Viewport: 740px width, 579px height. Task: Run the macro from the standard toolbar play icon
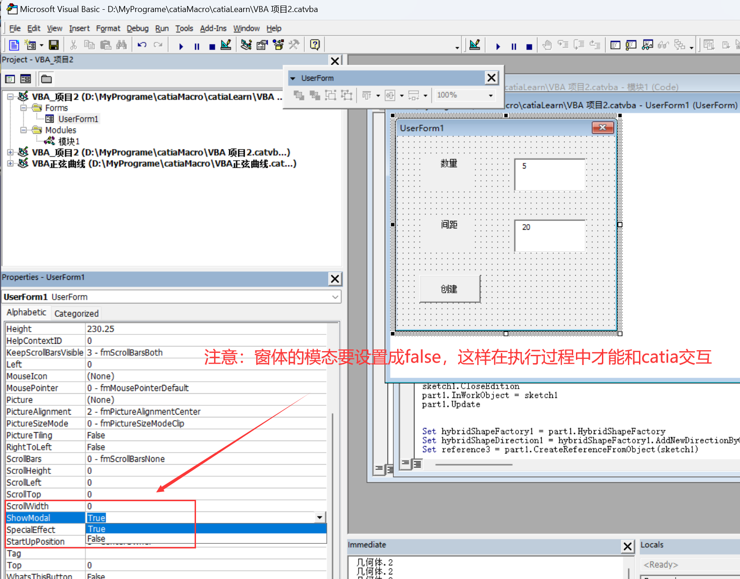pos(181,46)
